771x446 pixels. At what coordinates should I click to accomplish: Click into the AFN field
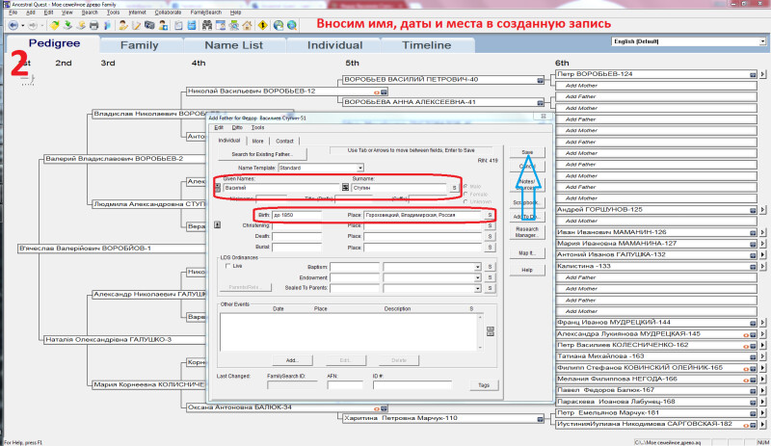click(x=345, y=385)
